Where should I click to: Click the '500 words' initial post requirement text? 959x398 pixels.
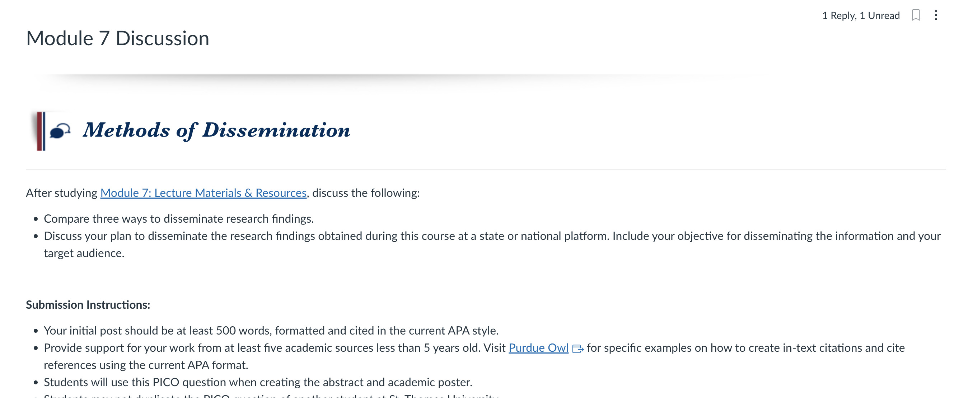click(x=271, y=330)
